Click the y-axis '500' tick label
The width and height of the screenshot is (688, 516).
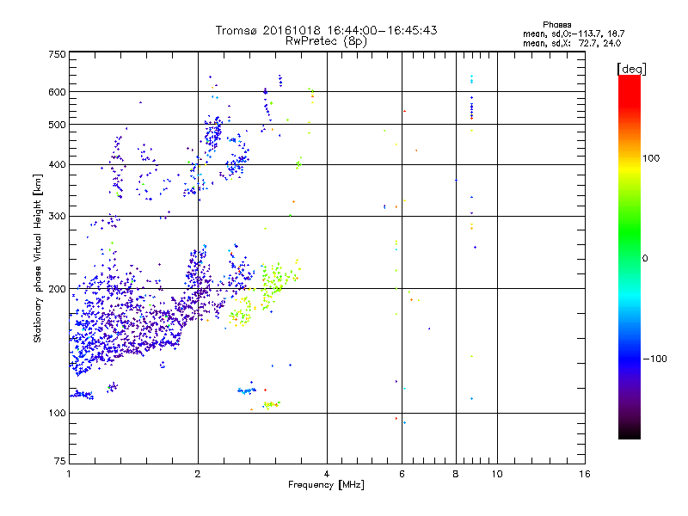coord(57,125)
